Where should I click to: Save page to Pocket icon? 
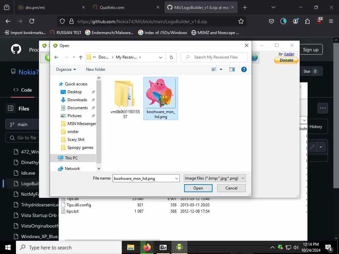(x=271, y=21)
